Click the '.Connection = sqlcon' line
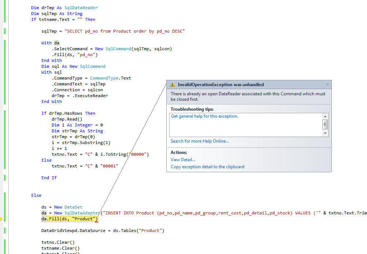Image resolution: width=367 pixels, height=254 pixels. pyautogui.click(x=77, y=90)
